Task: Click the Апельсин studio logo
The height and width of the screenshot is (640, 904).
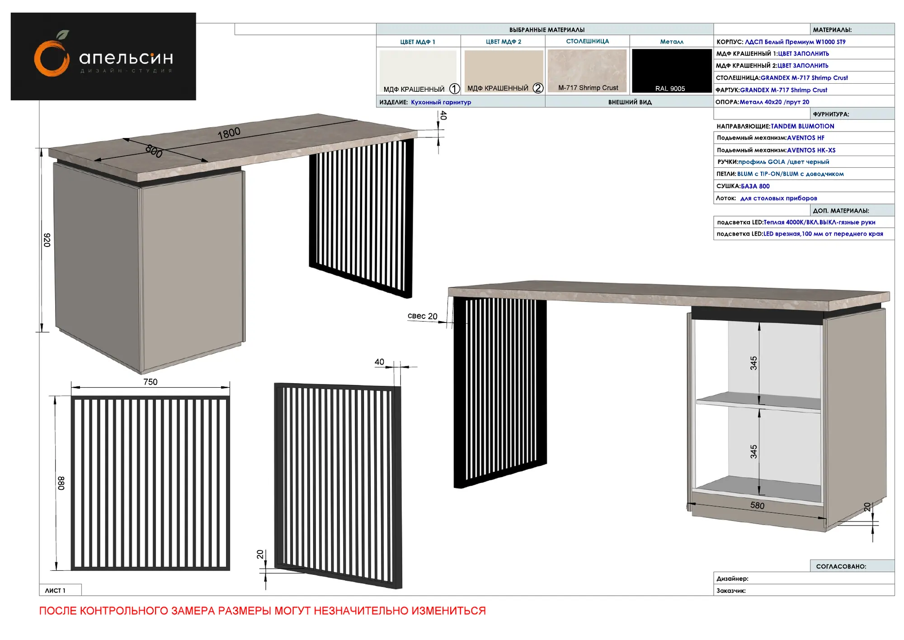Action: coord(103,57)
